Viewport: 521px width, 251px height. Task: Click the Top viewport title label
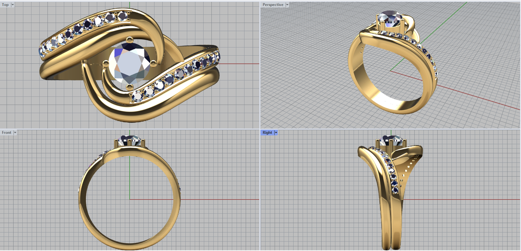(5, 5)
